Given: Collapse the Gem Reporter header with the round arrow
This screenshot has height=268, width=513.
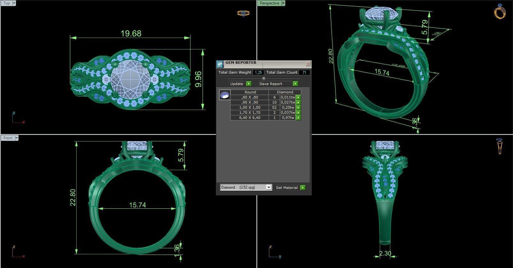Looking at the screenshot, I should pyautogui.click(x=264, y=78).
